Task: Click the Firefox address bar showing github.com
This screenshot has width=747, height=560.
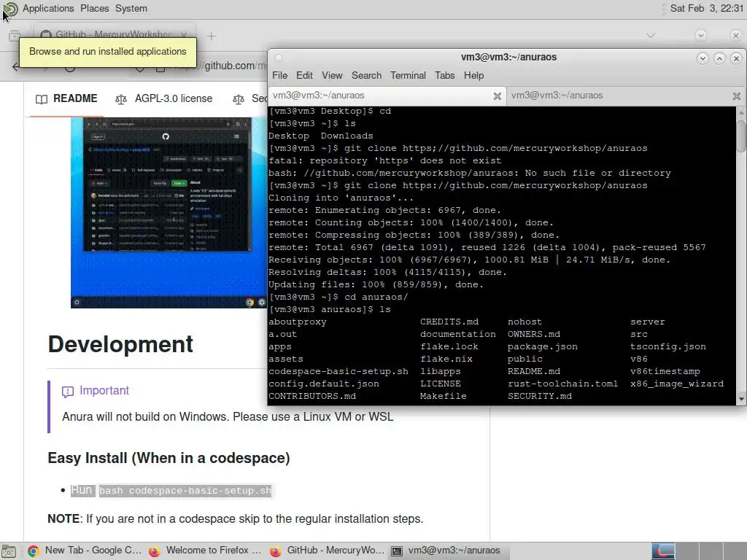Action: click(219, 66)
